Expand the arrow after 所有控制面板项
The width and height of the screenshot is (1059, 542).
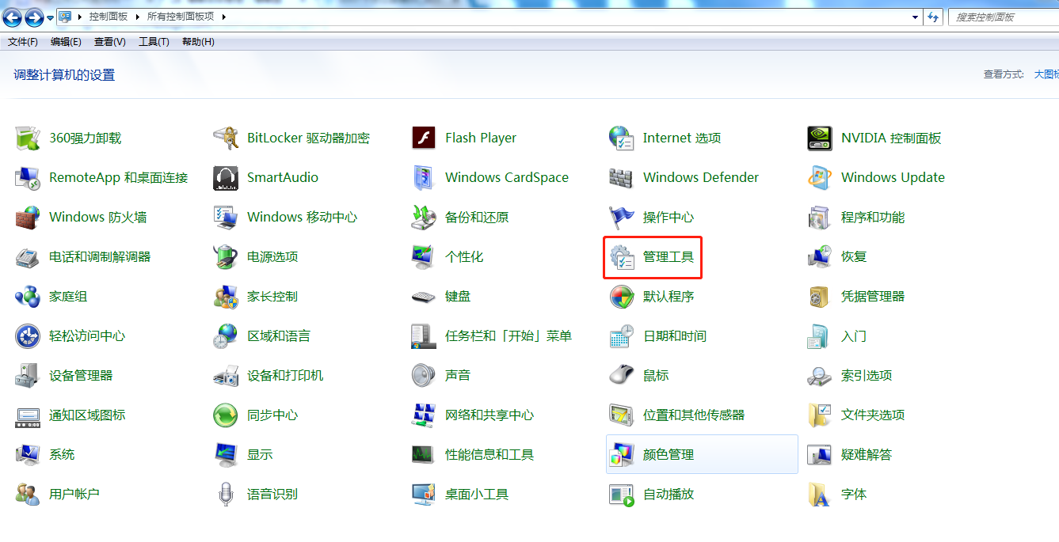pyautogui.click(x=223, y=17)
